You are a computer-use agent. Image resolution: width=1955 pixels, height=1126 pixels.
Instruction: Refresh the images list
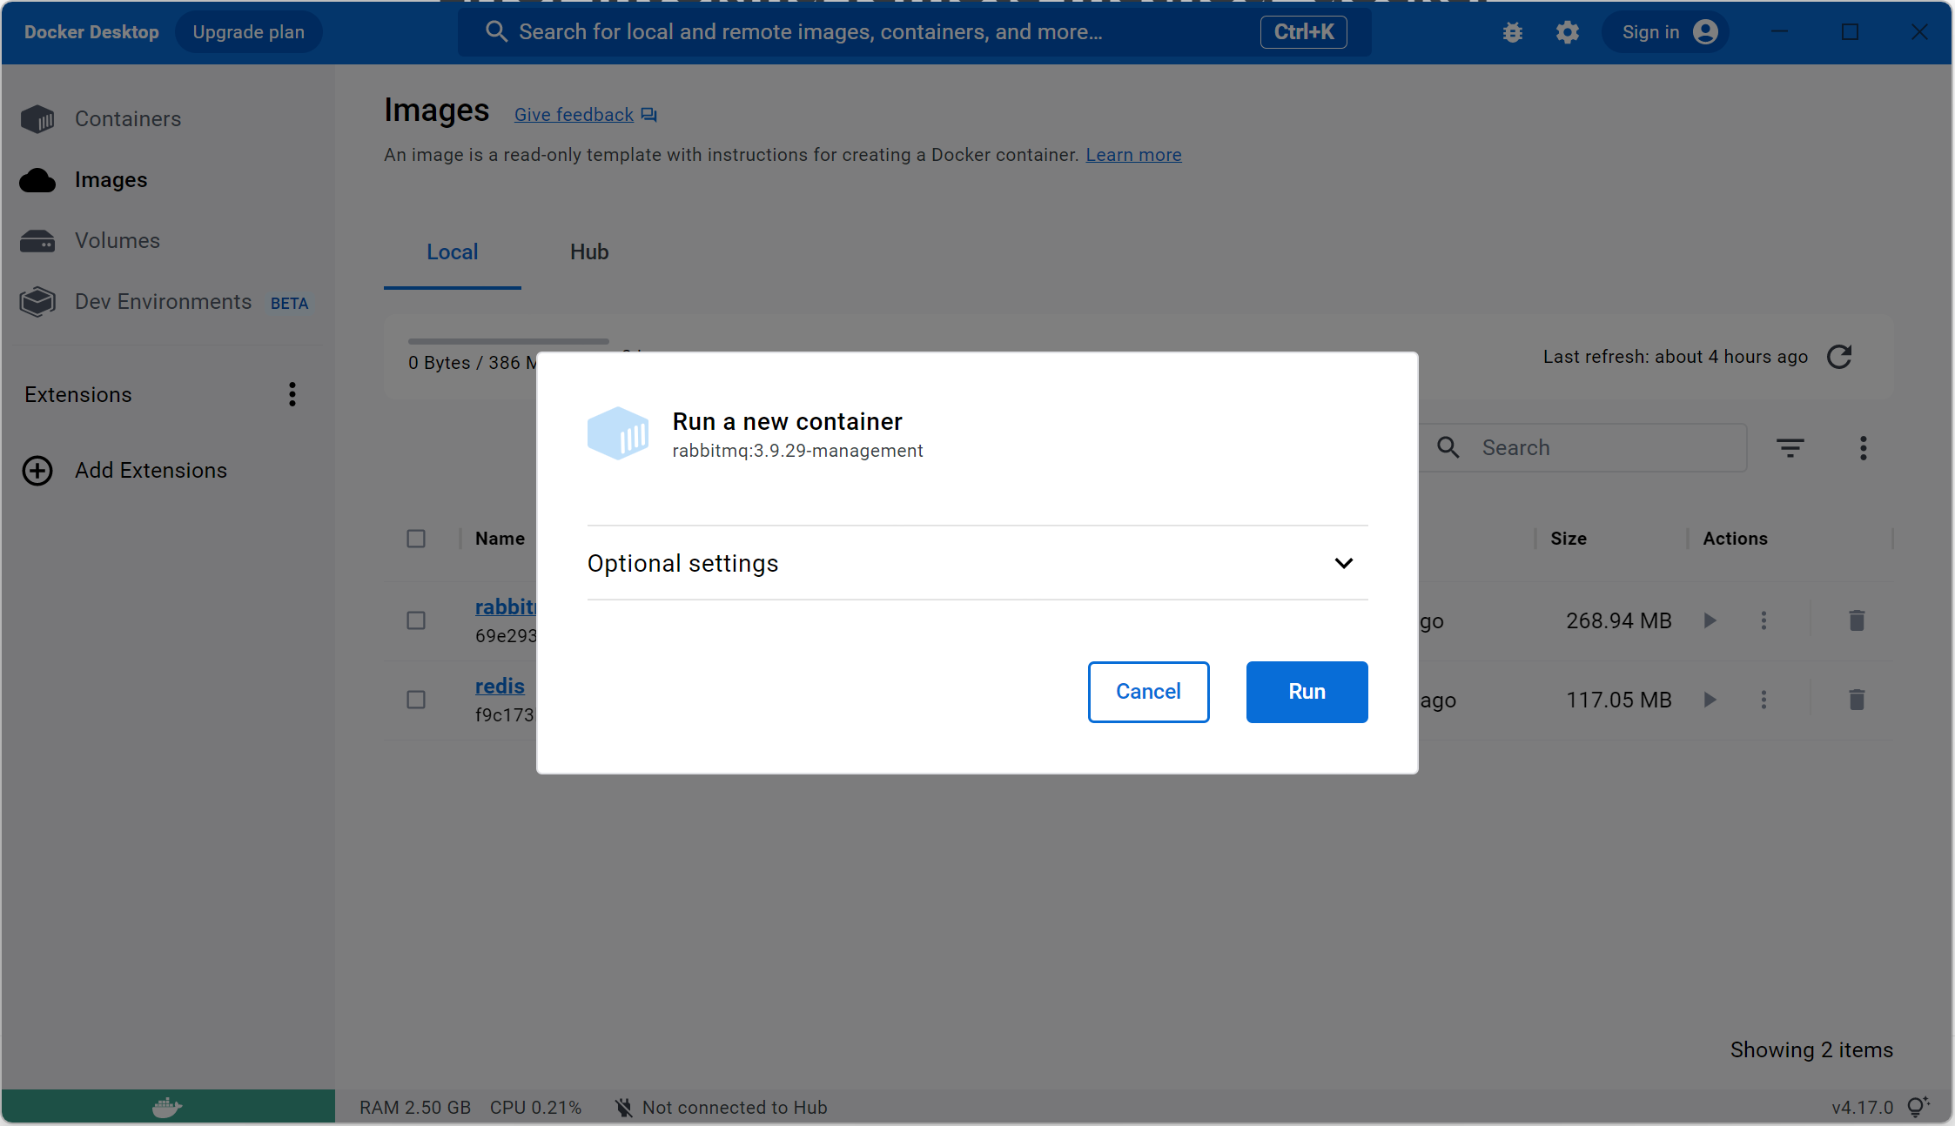click(1839, 357)
